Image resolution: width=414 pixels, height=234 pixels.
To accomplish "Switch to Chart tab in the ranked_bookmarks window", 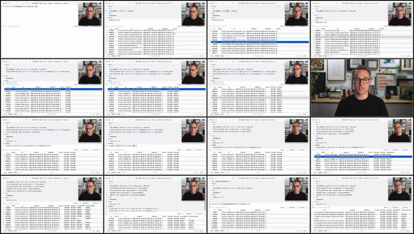I will [x=222, y=231].
